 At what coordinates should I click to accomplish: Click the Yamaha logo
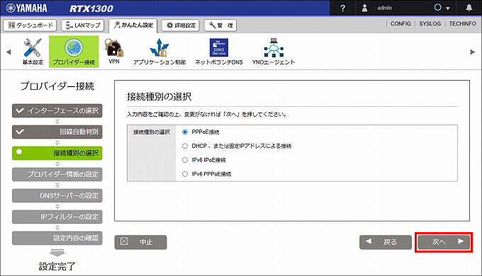click(27, 8)
